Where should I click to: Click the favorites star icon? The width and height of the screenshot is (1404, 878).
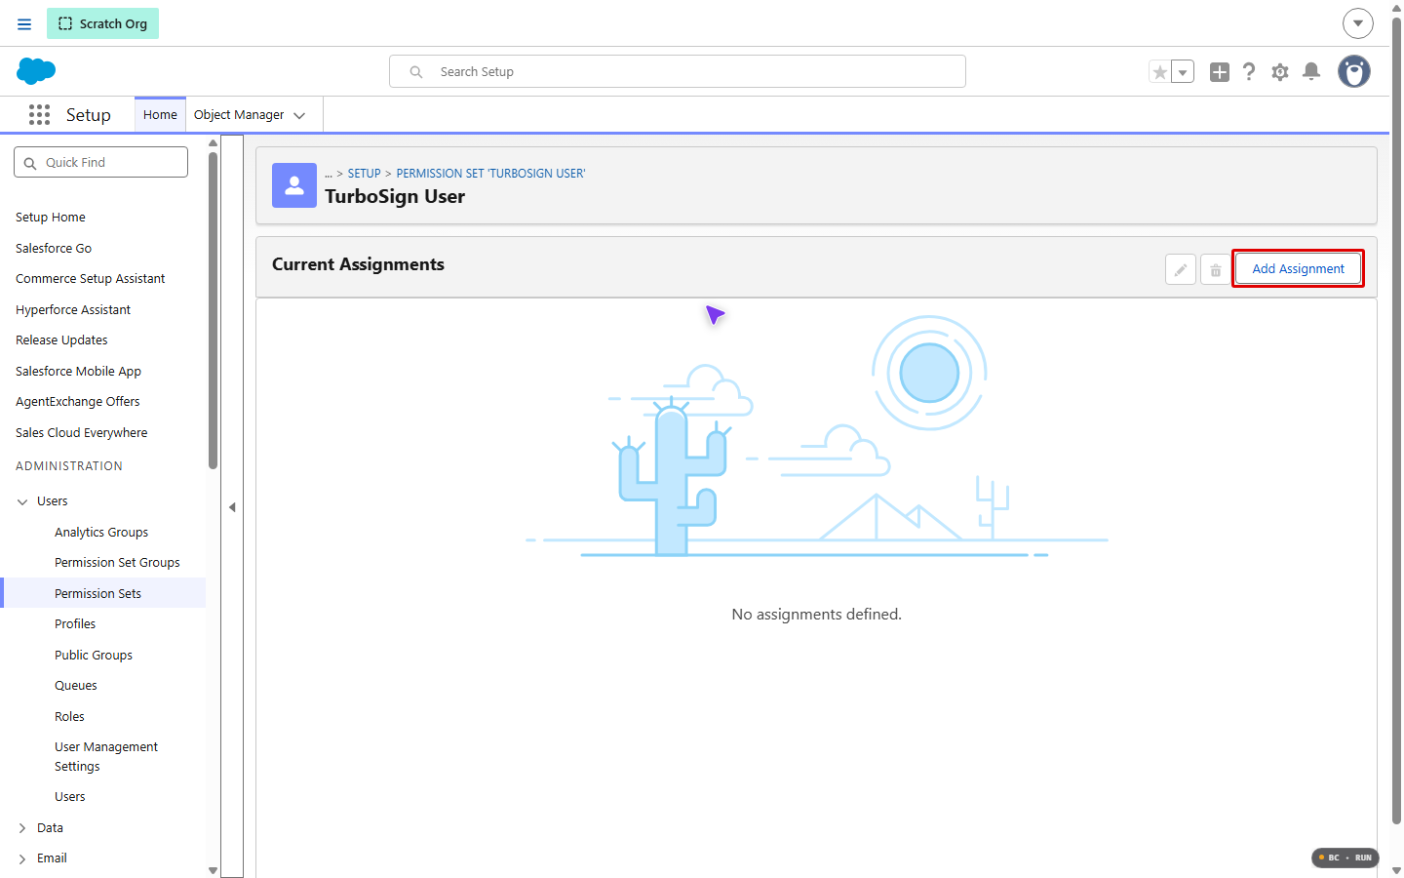pos(1159,71)
